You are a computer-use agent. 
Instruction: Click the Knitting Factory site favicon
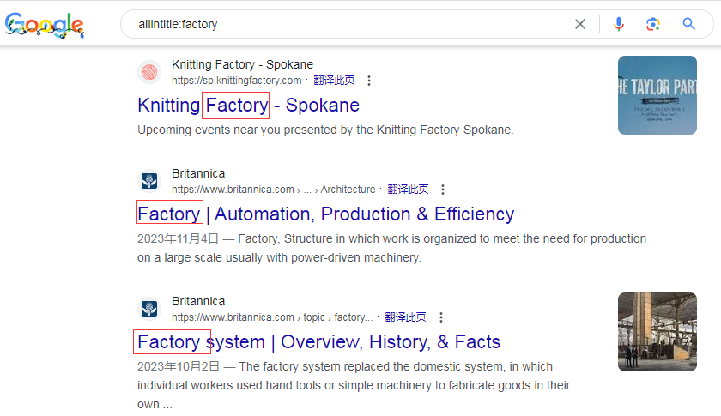[x=149, y=72]
